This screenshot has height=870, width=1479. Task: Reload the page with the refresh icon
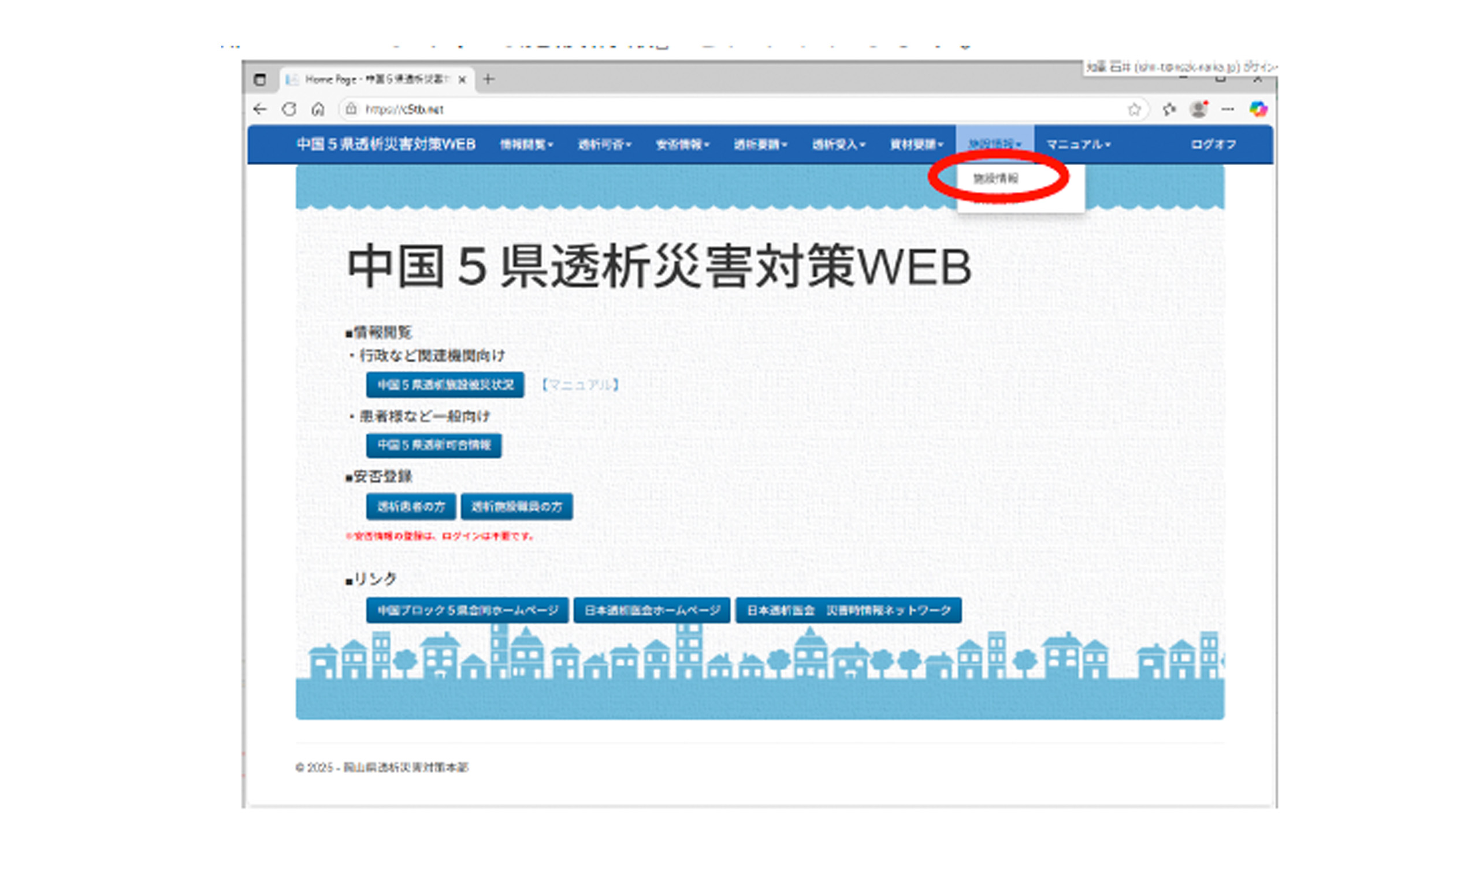tap(289, 109)
